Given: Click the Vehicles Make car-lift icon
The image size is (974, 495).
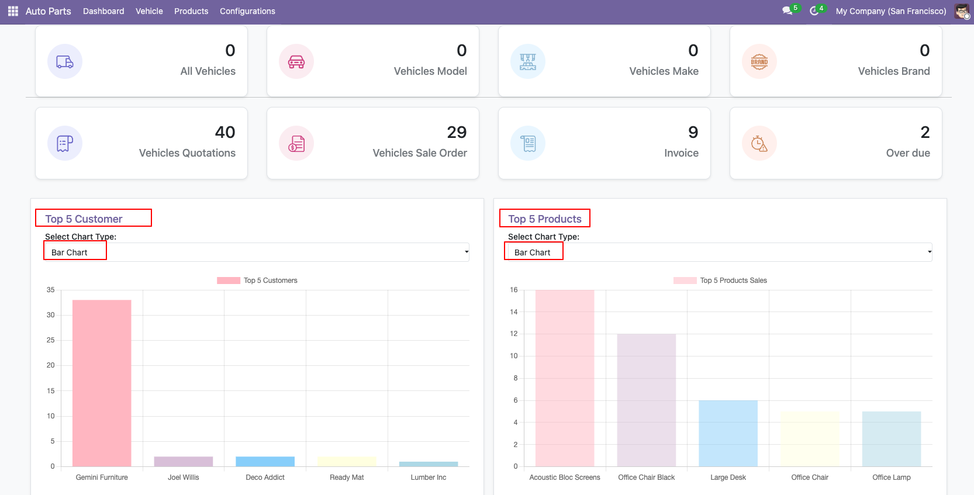Looking at the screenshot, I should [528, 62].
